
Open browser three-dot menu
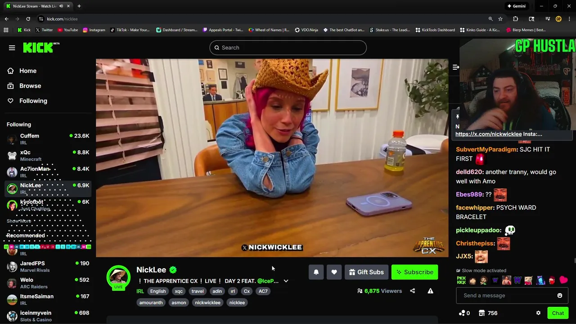(569, 19)
